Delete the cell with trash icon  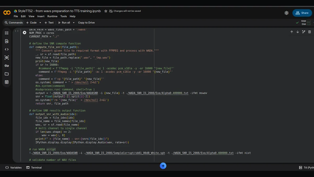tap(310, 32)
